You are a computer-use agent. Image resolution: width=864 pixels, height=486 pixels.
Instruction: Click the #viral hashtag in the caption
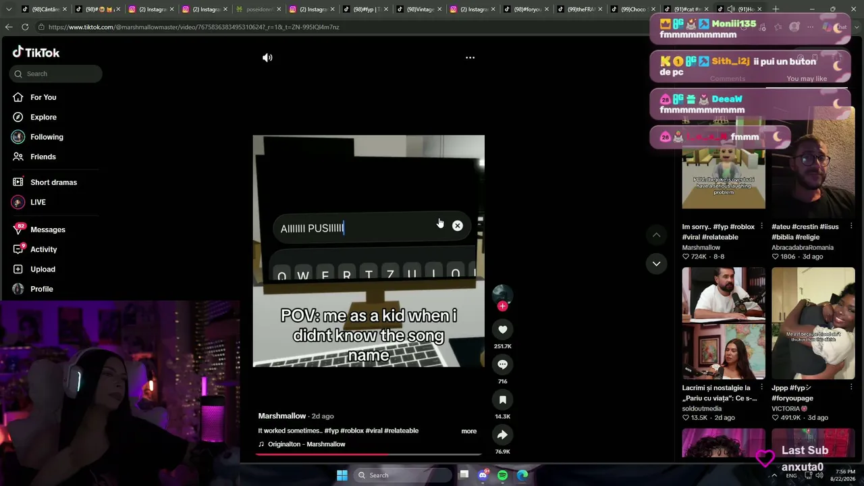[375, 431]
